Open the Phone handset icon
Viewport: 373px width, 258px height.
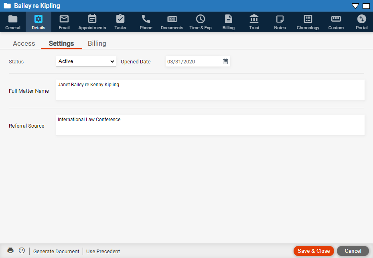pos(146,19)
